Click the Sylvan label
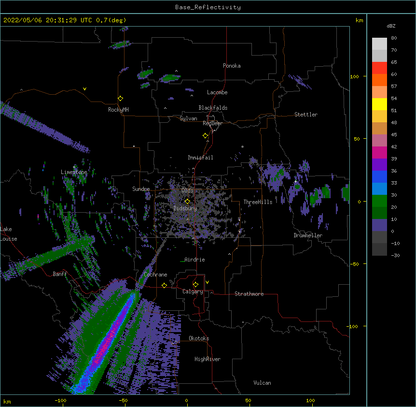The image size is (416, 407). pos(188,118)
